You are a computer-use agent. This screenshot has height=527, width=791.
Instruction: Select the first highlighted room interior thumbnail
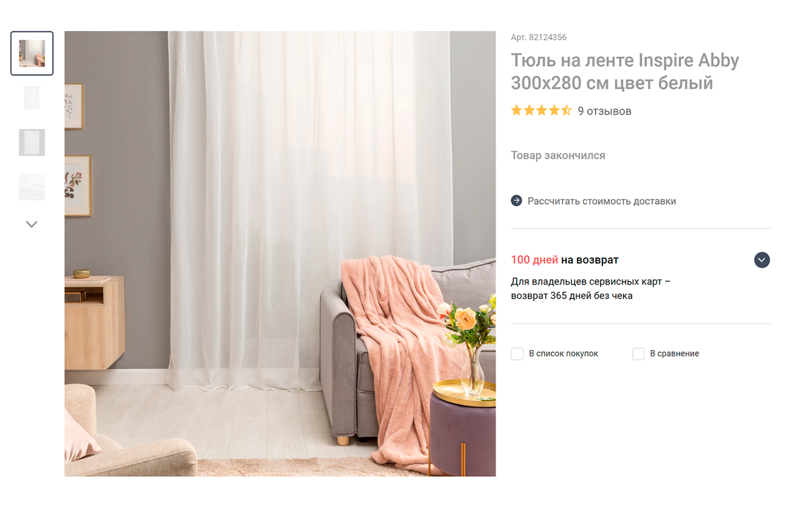point(32,53)
